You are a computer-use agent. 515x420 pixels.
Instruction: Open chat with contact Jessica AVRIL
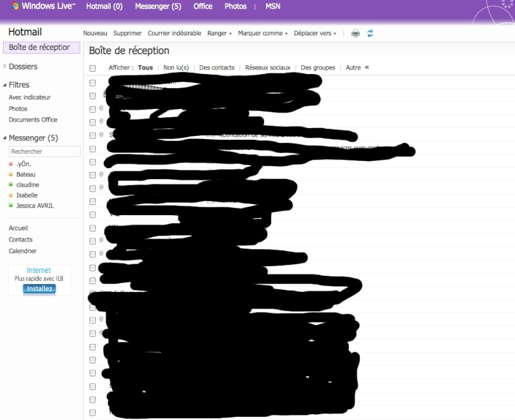[35, 205]
